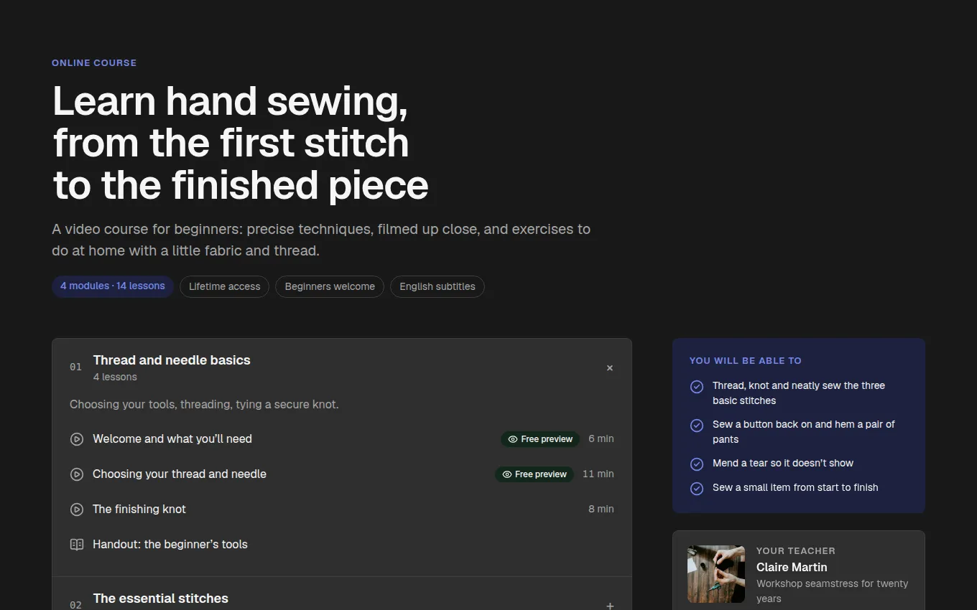The width and height of the screenshot is (977, 610).
Task: Click the 4 modules · 14 lessons pill
Action: (x=113, y=286)
